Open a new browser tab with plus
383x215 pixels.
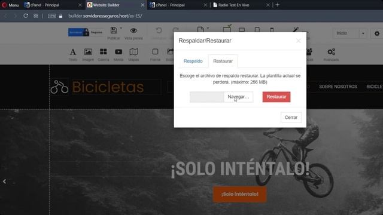pos(277,5)
